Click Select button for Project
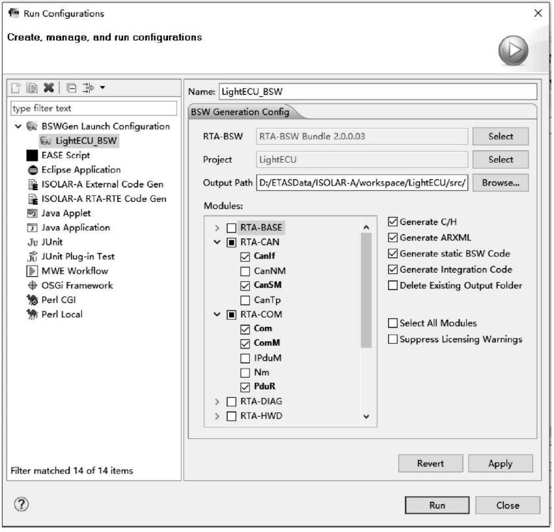Viewport: 554px width, 532px height. 501,160
